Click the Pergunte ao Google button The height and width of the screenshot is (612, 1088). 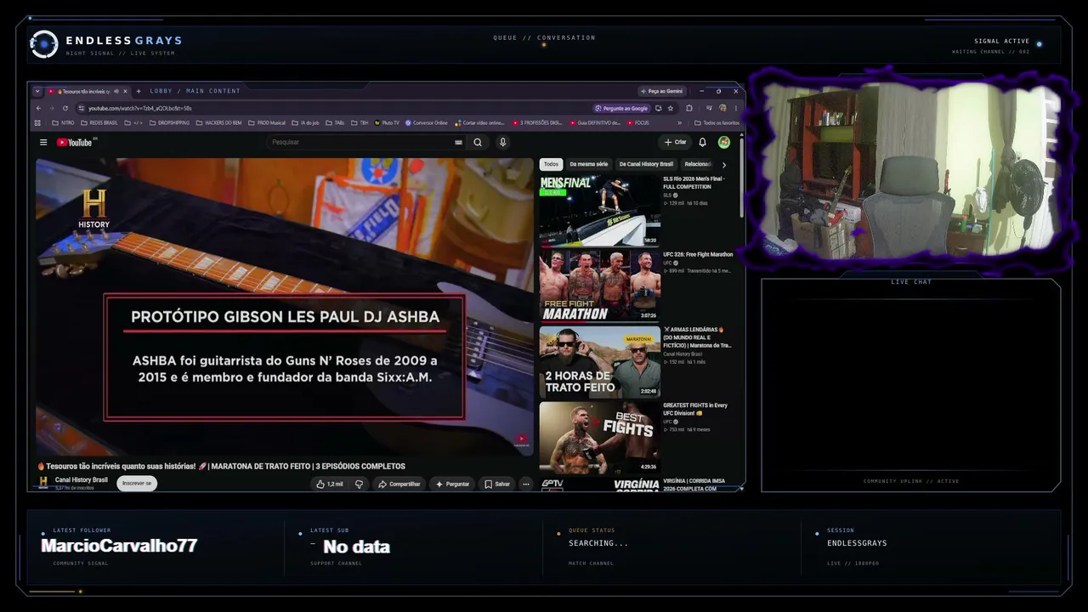pyautogui.click(x=621, y=108)
